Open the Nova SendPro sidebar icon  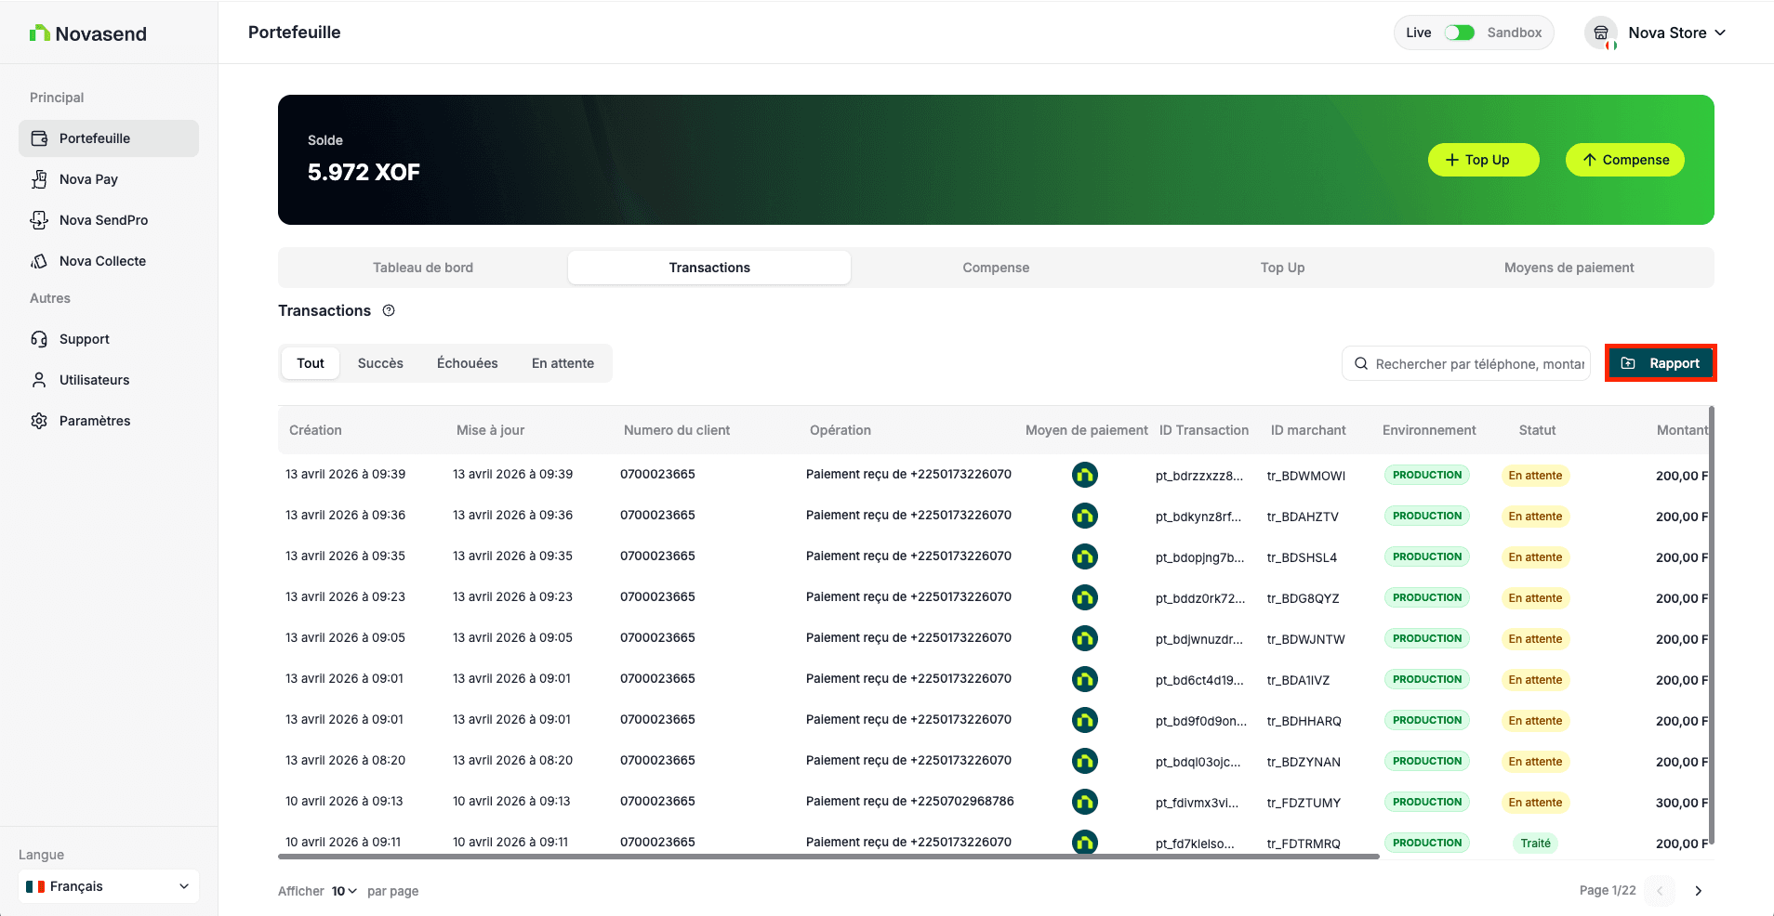pyautogui.click(x=39, y=220)
